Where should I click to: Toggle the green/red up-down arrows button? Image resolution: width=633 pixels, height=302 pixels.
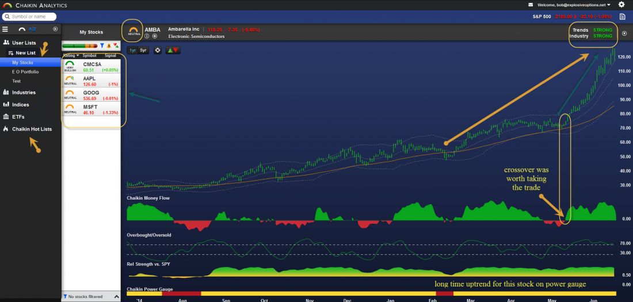click(173, 50)
